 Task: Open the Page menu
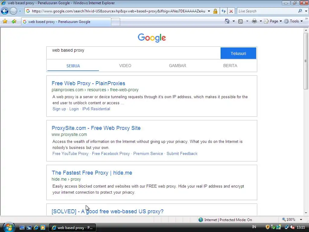click(273, 21)
